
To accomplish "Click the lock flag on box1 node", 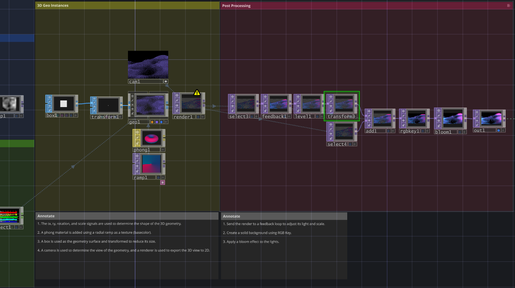I will 50,110.
